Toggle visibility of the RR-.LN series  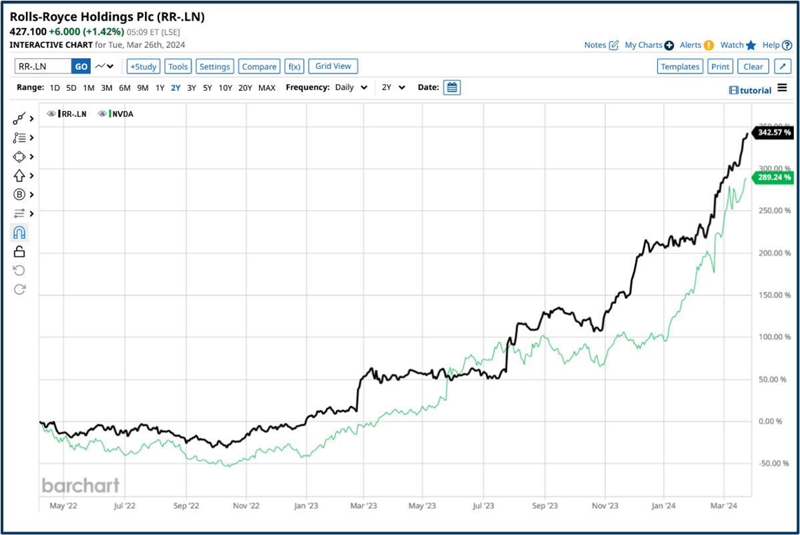click(x=51, y=114)
